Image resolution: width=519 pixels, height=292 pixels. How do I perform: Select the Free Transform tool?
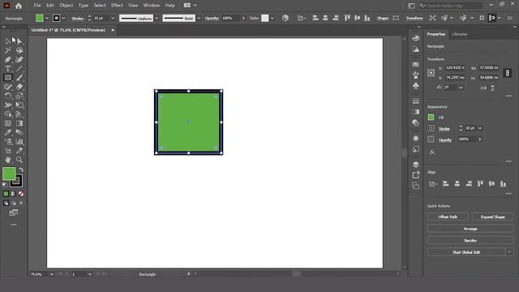pyautogui.click(x=19, y=105)
